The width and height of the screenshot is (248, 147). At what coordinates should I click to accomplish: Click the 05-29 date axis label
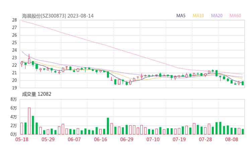coord(48,139)
